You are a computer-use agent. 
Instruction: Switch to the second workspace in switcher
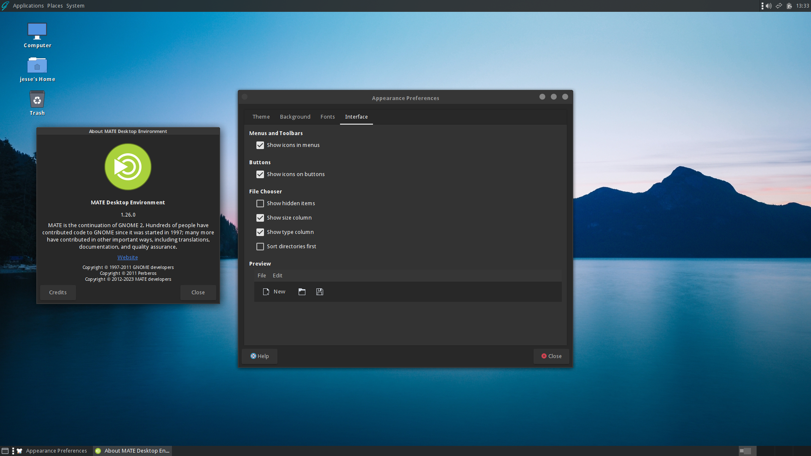pos(766,451)
